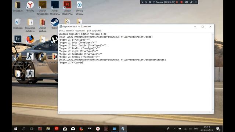Open the Action Center notifications
The image size is (235, 132).
[218, 129]
